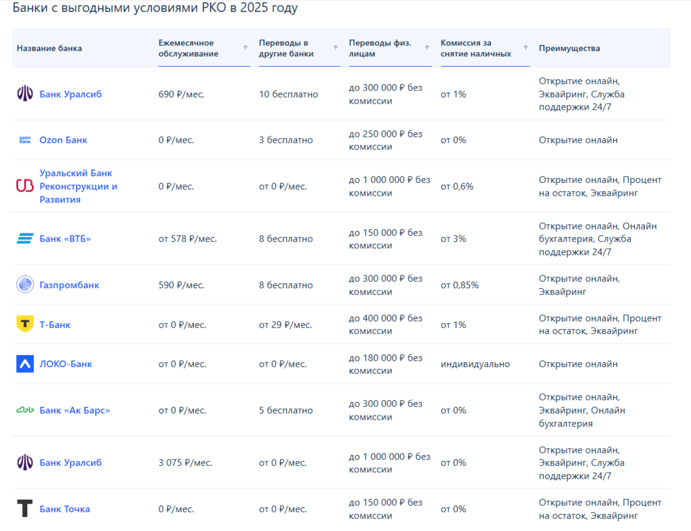This screenshot has height=531, width=691.
Task: Select the от 578 ₽/мес. cell
Action: pyautogui.click(x=188, y=238)
